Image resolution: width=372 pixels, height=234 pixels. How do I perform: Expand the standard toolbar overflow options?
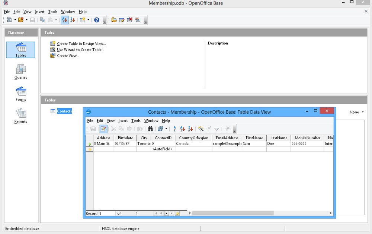[104, 20]
